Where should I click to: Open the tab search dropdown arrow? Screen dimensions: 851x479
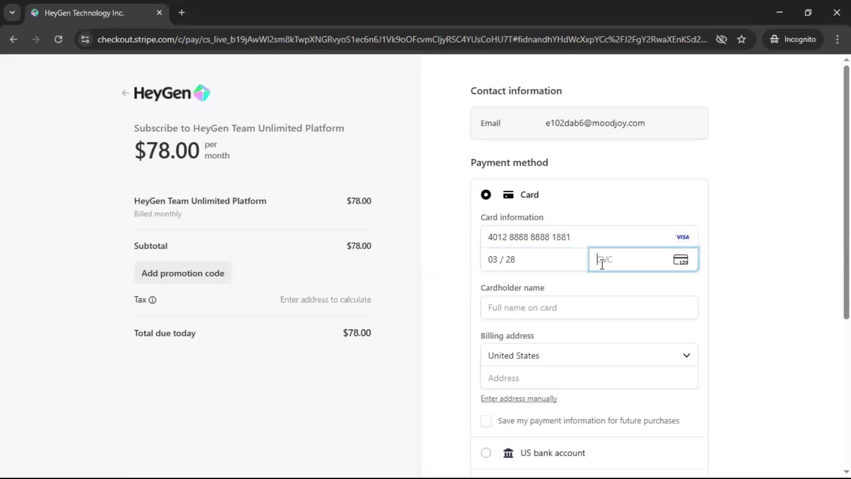coord(12,12)
